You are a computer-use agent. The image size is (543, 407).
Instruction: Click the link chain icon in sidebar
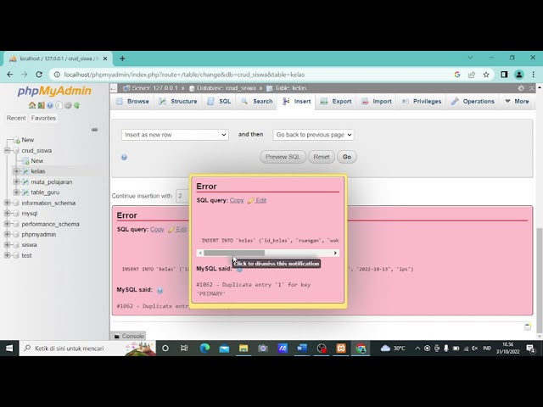click(x=94, y=130)
